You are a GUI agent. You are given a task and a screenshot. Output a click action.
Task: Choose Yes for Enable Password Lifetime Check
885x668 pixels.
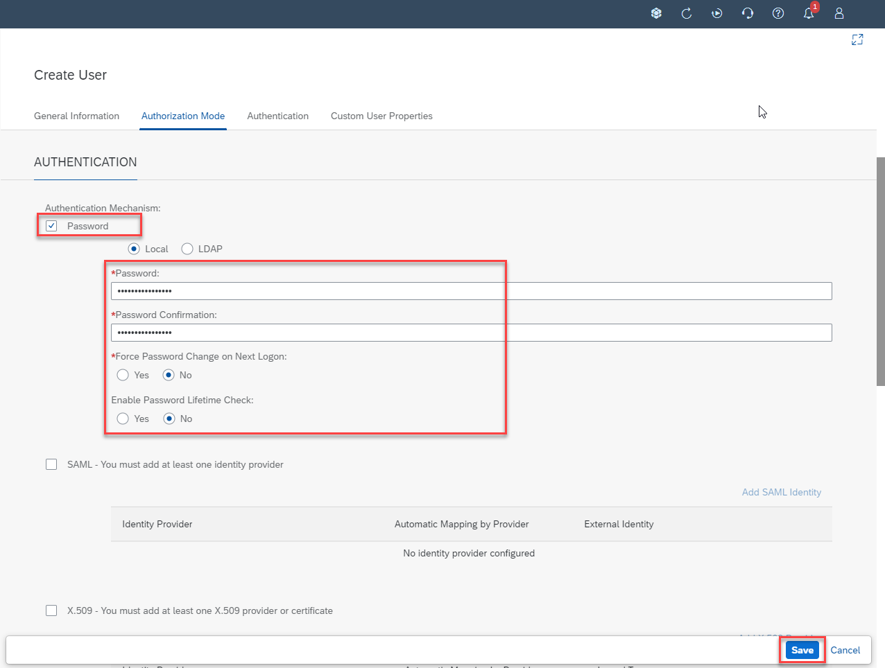click(x=123, y=419)
